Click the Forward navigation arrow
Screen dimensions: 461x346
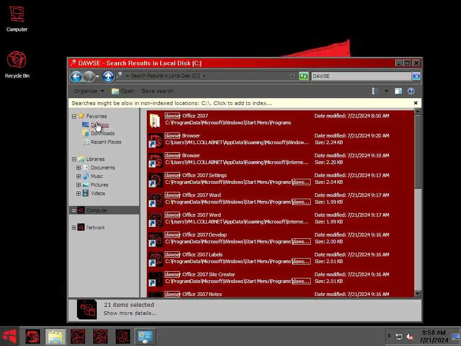coord(89,77)
